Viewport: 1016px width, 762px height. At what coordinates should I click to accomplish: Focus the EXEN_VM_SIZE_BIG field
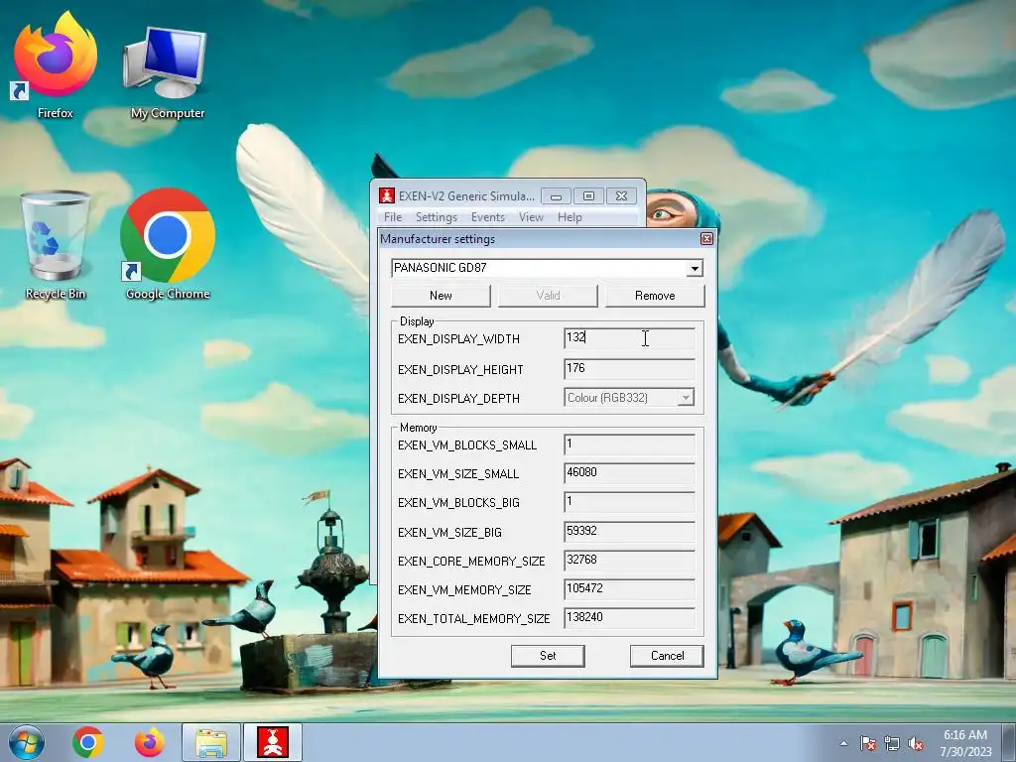click(629, 532)
